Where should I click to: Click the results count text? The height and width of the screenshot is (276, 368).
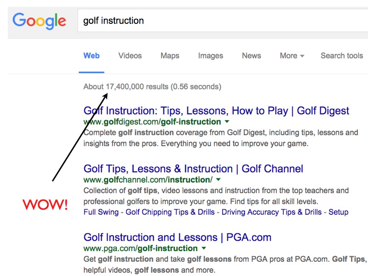(x=152, y=86)
